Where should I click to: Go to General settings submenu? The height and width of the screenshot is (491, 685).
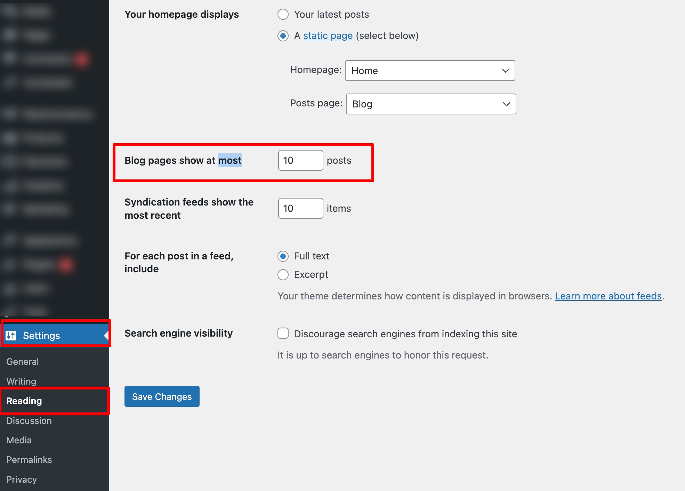pyautogui.click(x=23, y=362)
